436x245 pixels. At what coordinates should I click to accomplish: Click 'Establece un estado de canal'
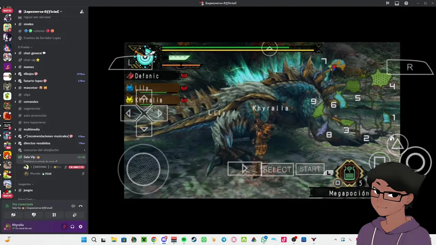coord(41,161)
